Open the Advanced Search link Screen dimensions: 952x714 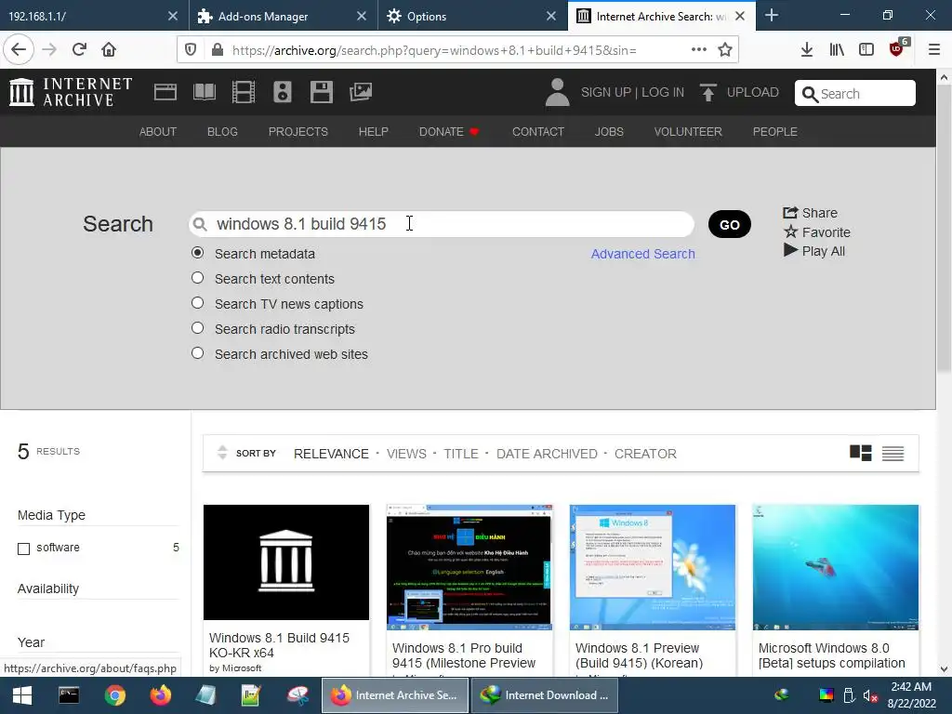pyautogui.click(x=643, y=254)
